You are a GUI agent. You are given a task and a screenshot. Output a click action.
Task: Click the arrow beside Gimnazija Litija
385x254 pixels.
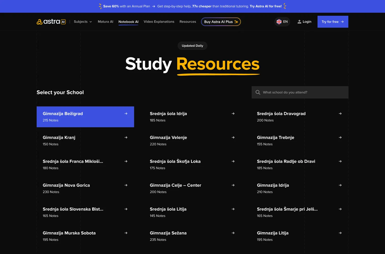tap(340, 233)
